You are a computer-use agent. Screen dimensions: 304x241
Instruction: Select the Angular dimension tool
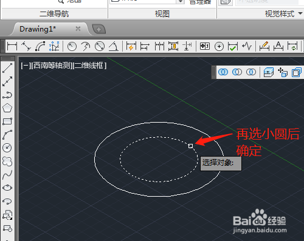[114, 46]
